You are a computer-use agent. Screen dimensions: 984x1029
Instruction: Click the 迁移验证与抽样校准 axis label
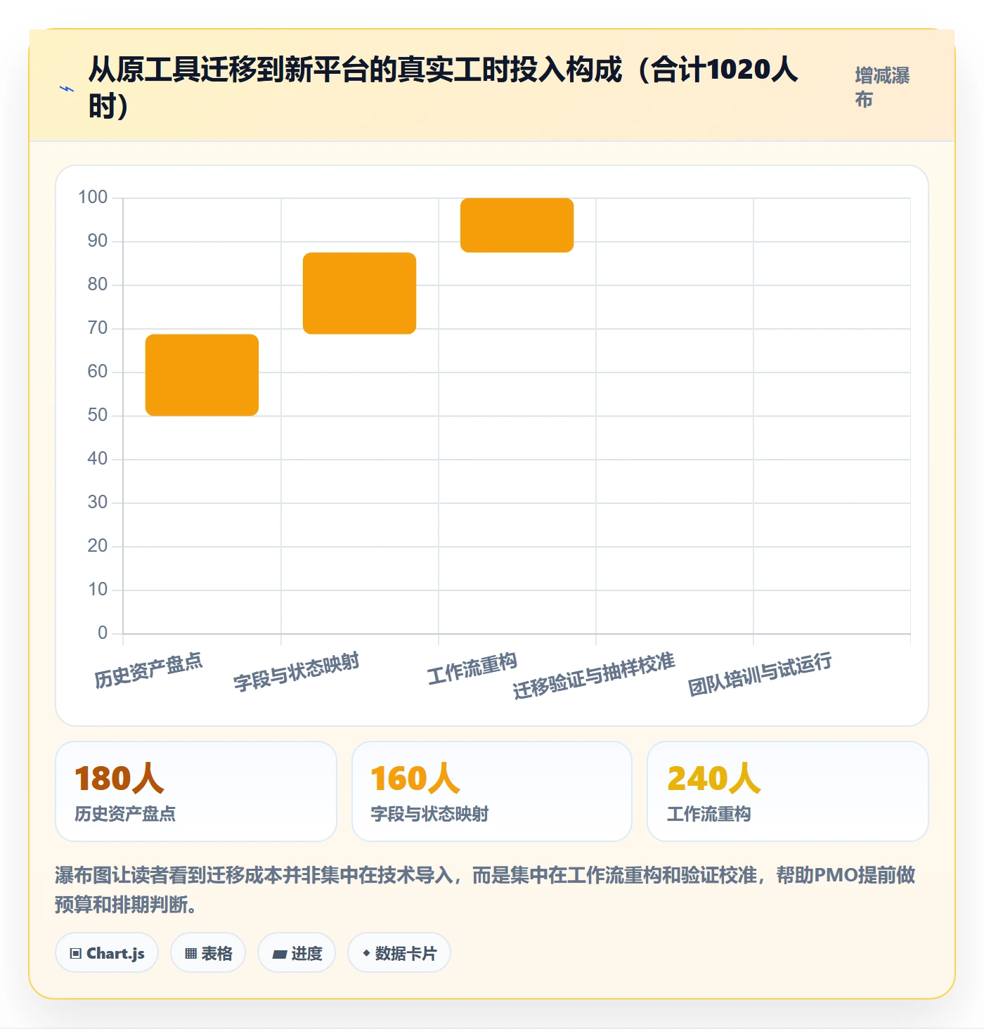pos(594,675)
